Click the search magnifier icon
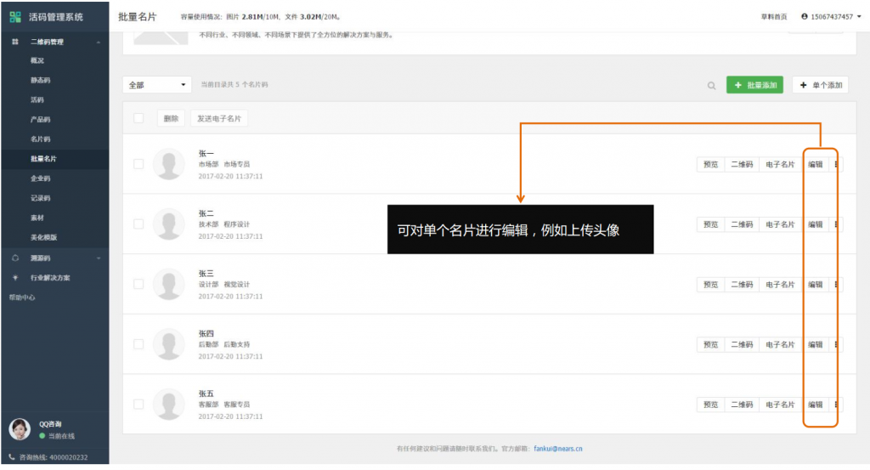This screenshot has height=470, width=870. coord(711,86)
